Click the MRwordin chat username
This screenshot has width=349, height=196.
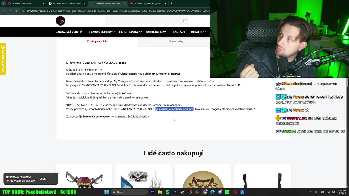[x=290, y=84]
